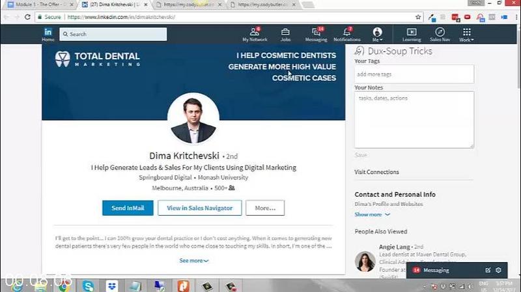This screenshot has height=292, width=521.
Task: Reload the page
Action: pyautogui.click(x=27, y=17)
